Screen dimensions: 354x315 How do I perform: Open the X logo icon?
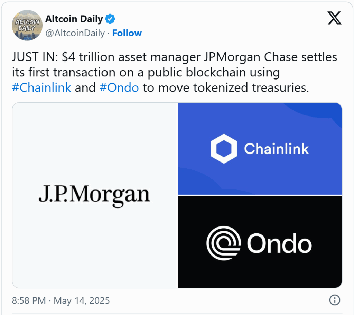pyautogui.click(x=334, y=18)
